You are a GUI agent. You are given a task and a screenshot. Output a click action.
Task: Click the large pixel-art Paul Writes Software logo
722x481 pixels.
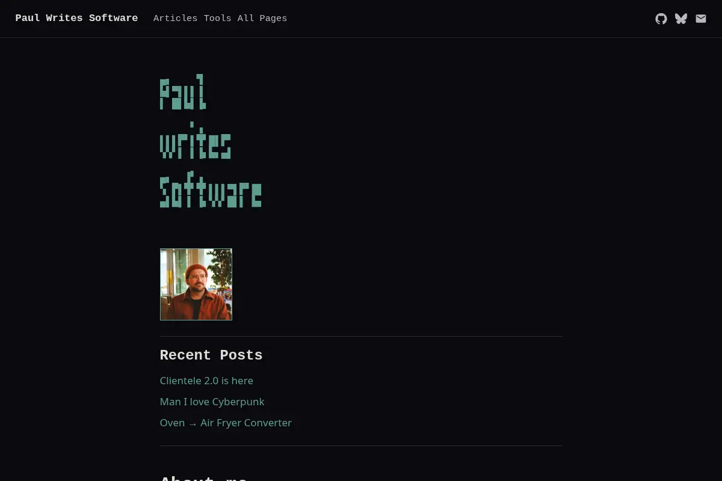(211, 141)
